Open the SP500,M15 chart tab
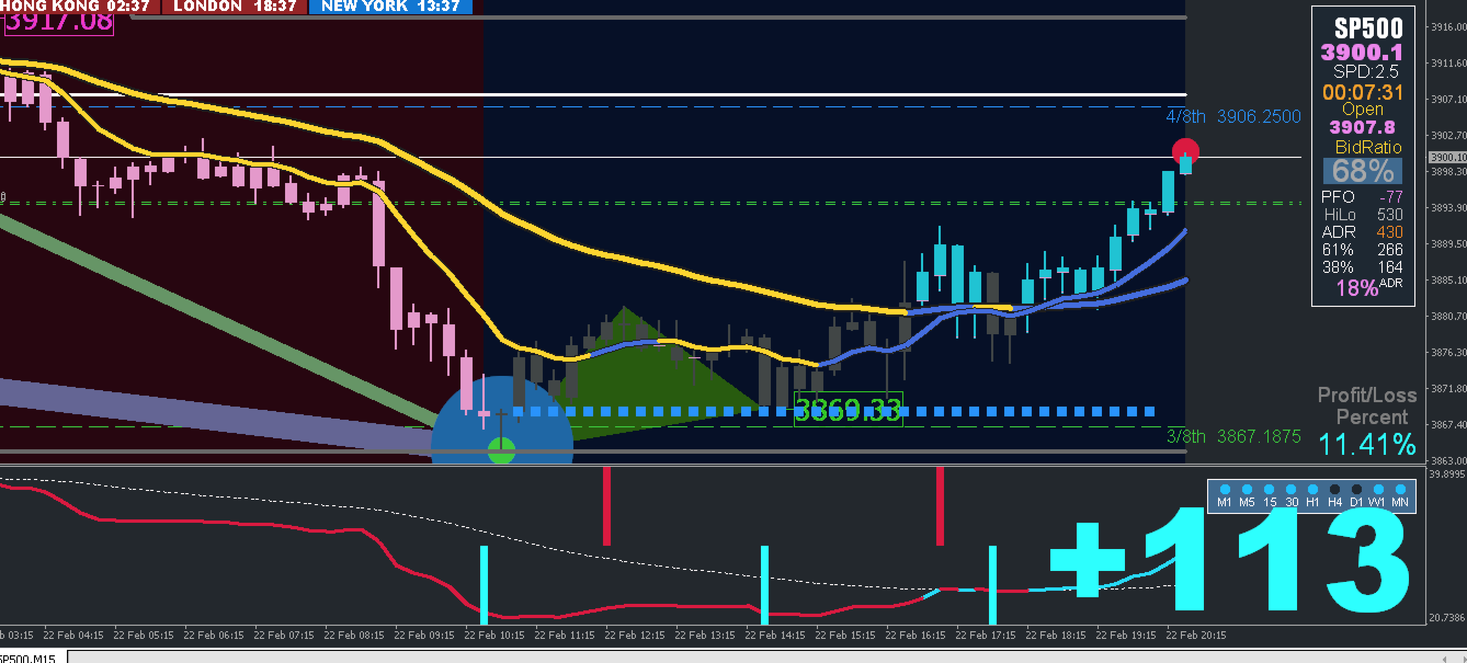The image size is (1467, 663). [29, 658]
